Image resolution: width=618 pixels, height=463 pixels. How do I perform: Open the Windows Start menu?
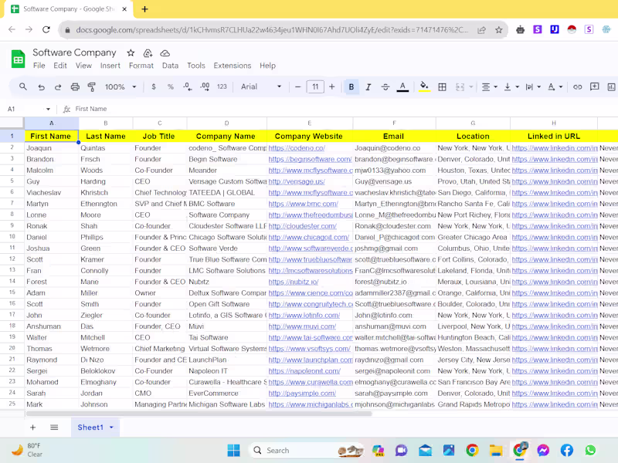point(234,450)
